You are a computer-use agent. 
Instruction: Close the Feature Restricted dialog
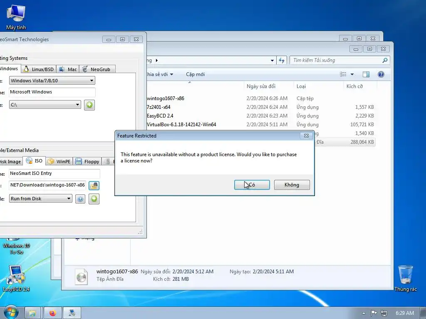click(x=306, y=136)
